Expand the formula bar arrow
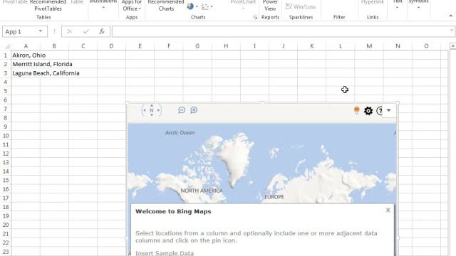Image resolution: width=456 pixels, height=256 pixels. pos(451,31)
